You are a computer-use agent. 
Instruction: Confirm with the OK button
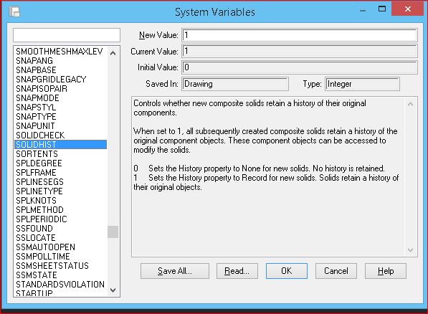click(x=287, y=271)
